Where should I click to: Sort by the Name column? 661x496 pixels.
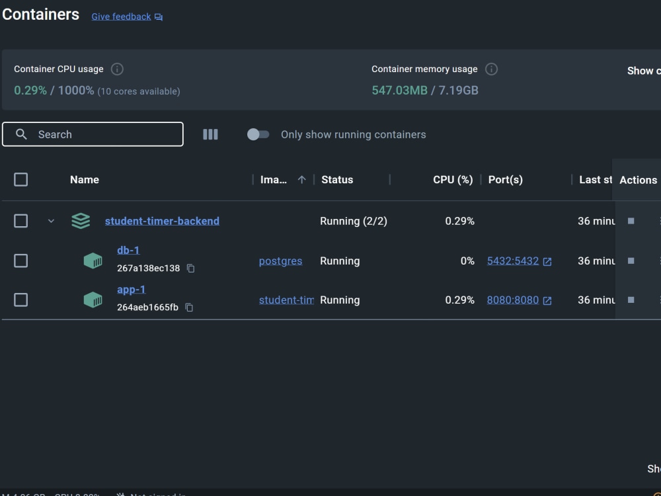tap(85, 180)
